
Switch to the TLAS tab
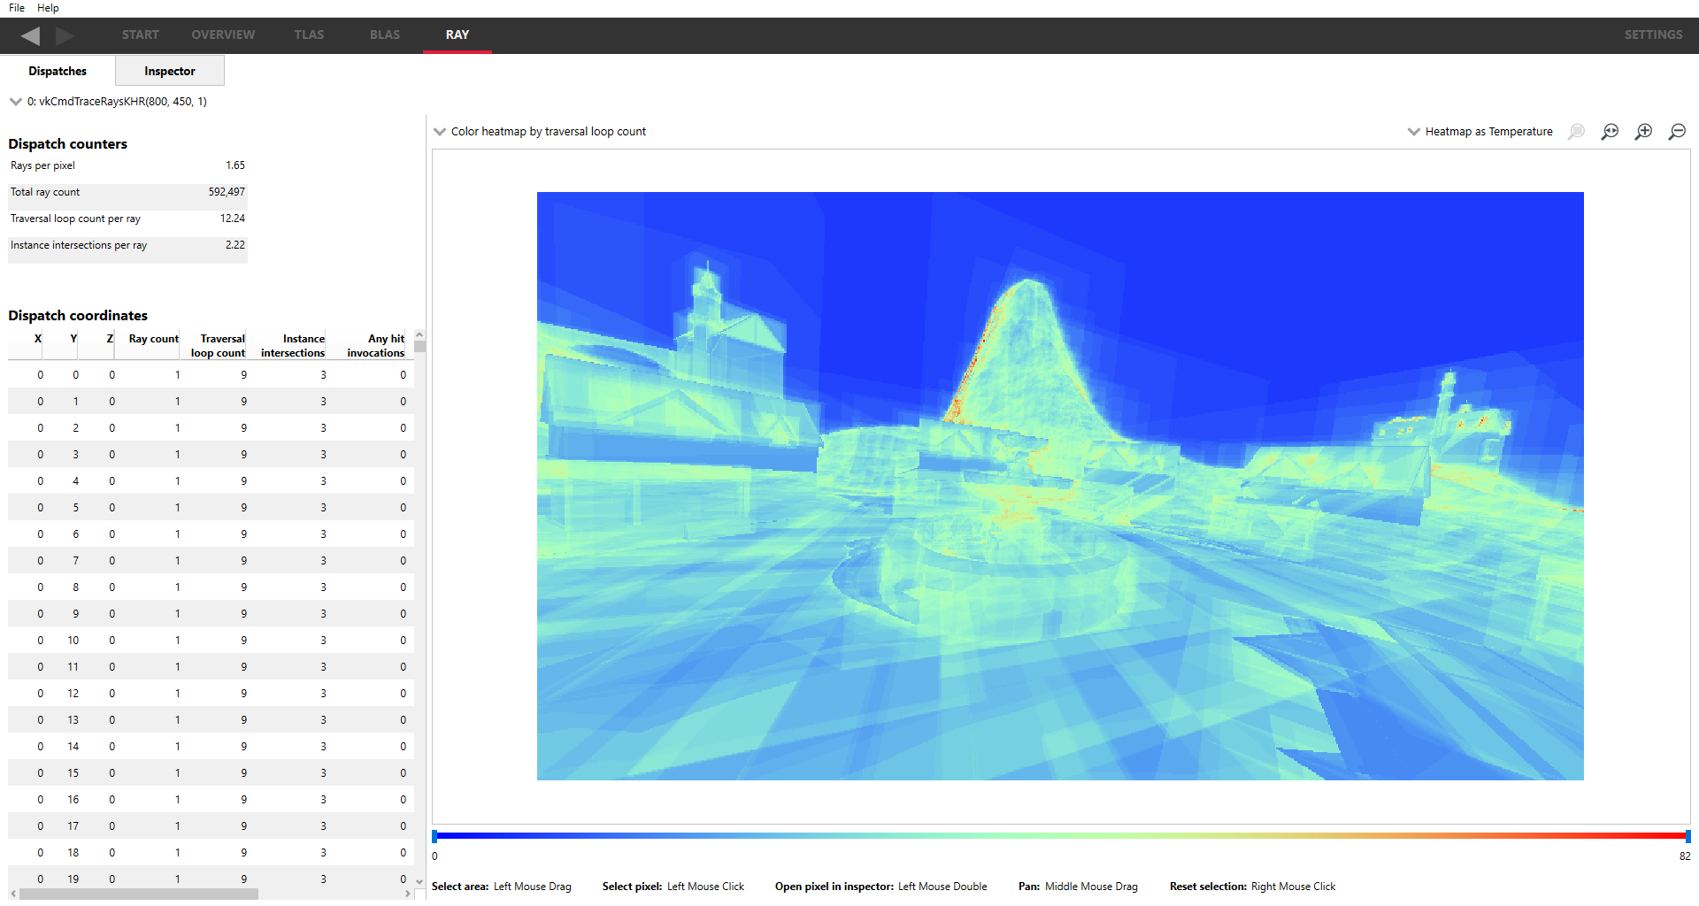tap(309, 35)
